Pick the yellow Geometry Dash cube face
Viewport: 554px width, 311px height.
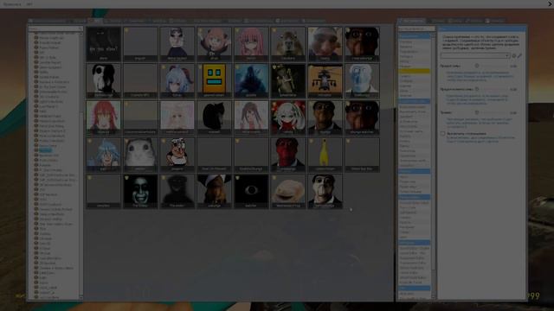coord(214,80)
